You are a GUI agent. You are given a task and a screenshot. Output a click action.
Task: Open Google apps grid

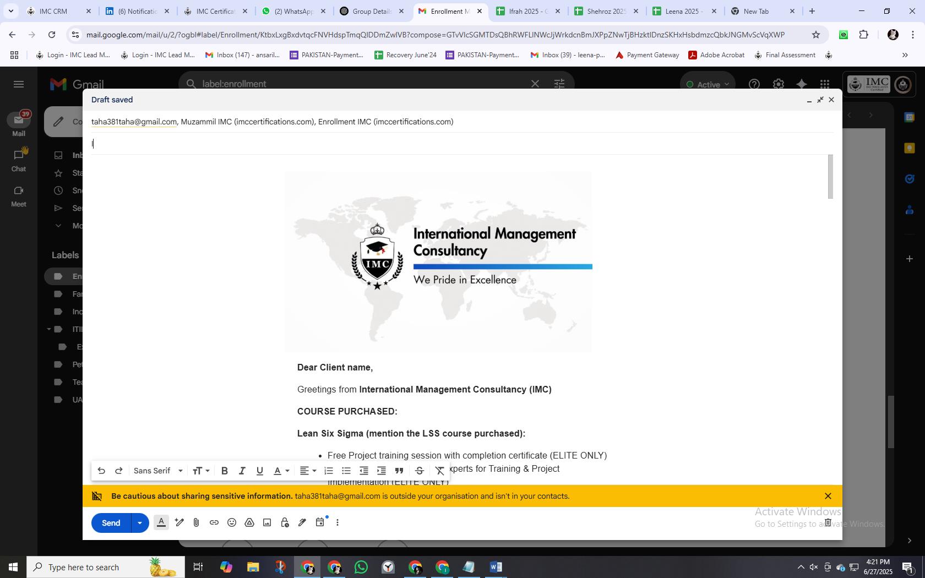(824, 84)
